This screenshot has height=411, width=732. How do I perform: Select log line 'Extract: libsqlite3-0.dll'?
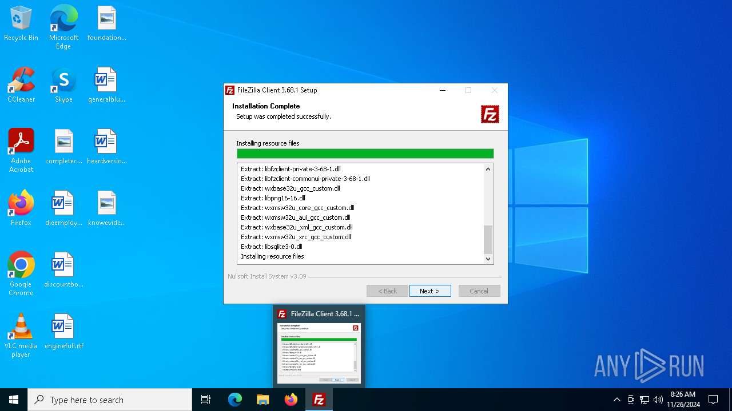click(x=272, y=247)
